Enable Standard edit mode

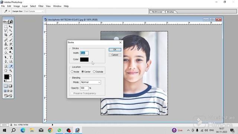point(6,86)
